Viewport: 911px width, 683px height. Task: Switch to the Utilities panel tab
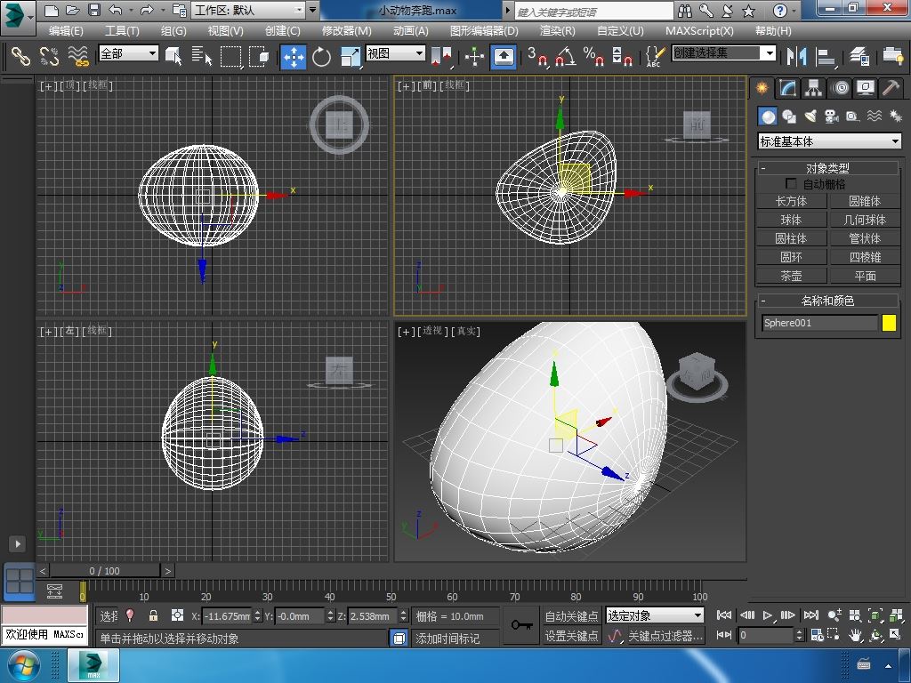(891, 88)
